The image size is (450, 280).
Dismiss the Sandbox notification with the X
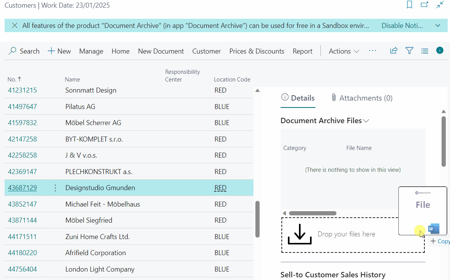tap(15, 25)
